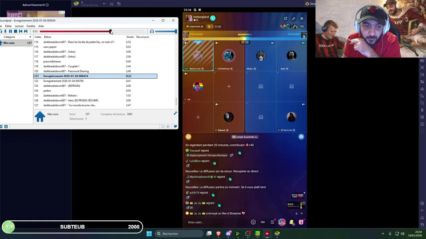This screenshot has width=426, height=239.
Task: Select darkbreakdown687 - Password Sharing row
Action: (95, 71)
